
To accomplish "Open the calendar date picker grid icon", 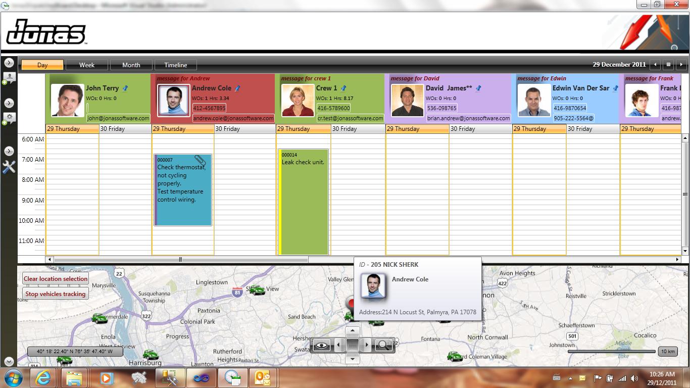I will click(x=668, y=65).
